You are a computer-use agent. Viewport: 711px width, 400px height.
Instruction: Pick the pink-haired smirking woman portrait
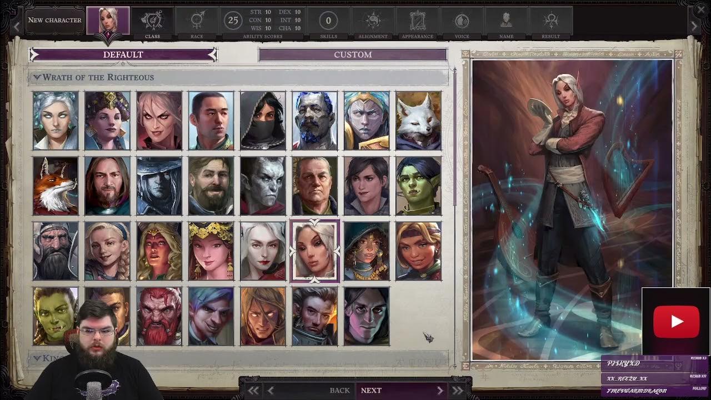tap(159, 121)
